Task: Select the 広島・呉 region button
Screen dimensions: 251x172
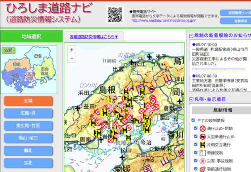Action: click(x=28, y=113)
